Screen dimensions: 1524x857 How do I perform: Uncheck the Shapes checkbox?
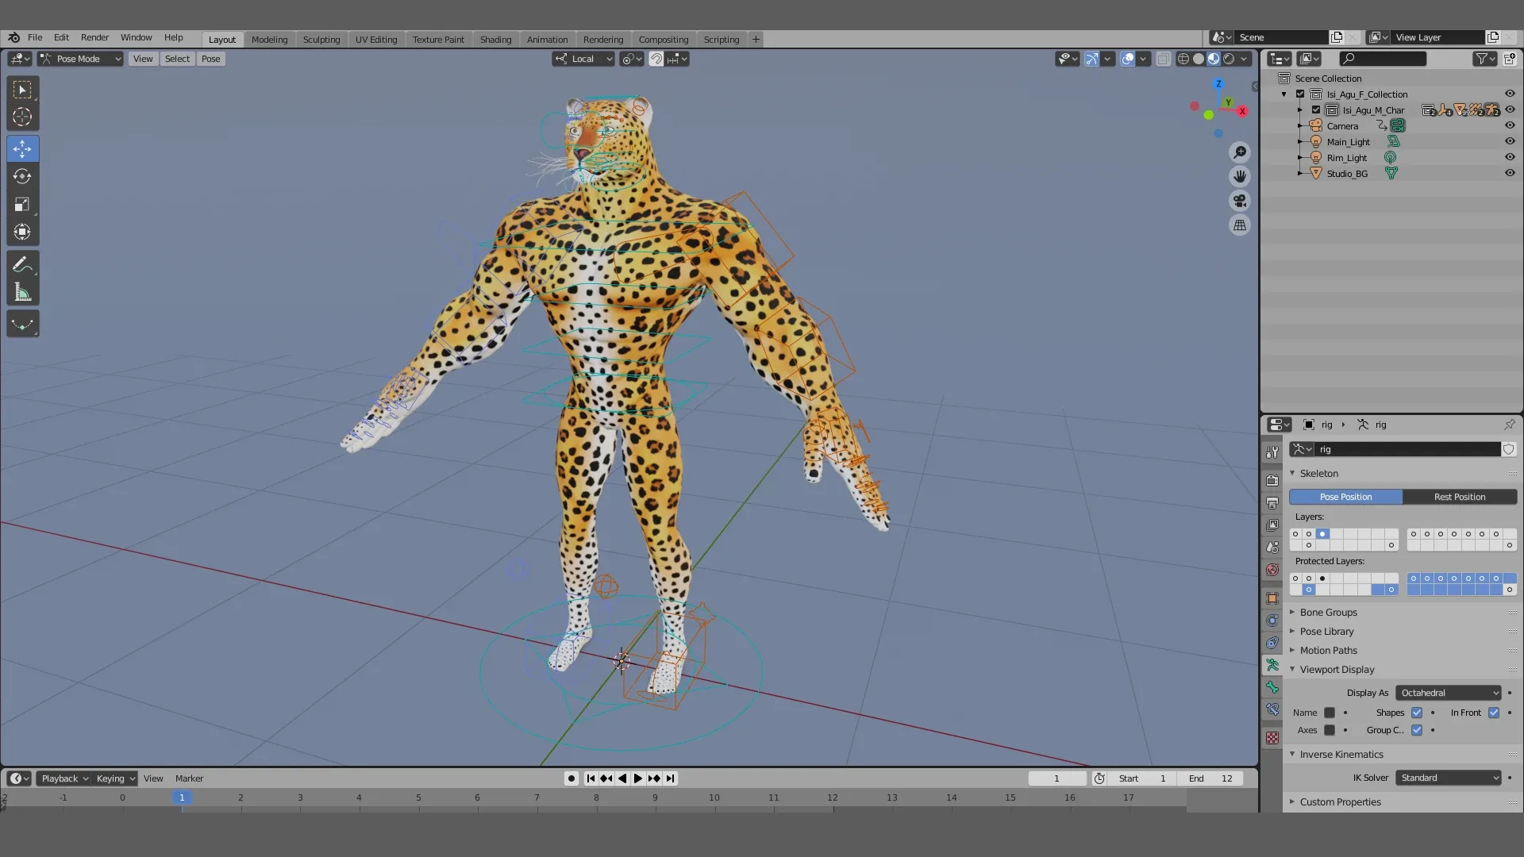point(1417,713)
